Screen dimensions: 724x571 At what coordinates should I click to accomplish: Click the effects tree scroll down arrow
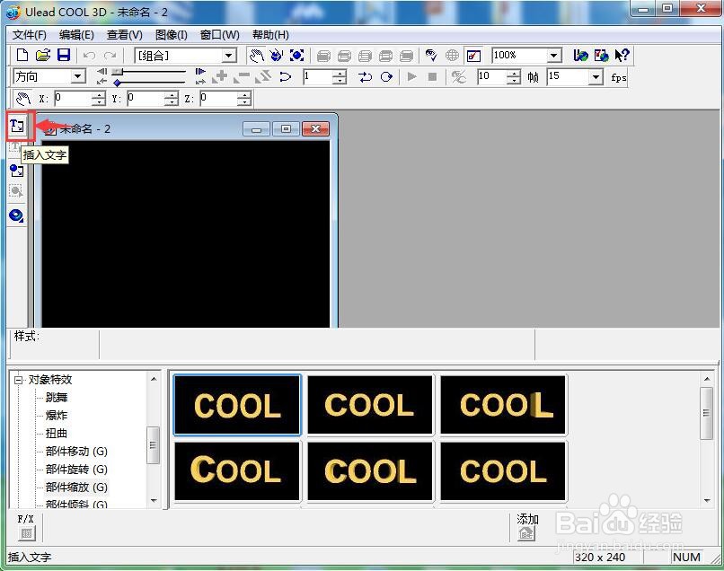point(154,500)
